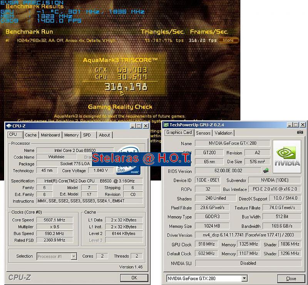The width and height of the screenshot is (308, 285).
Task: Switch to CPU-Z Memory tab
Action: (x=71, y=135)
